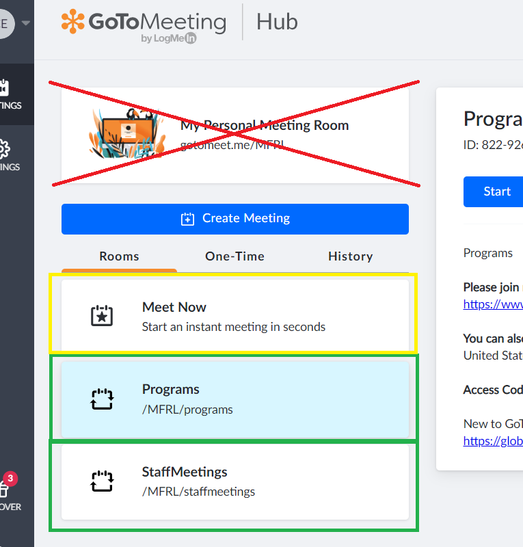
Task: Click the user avatar circle
Action: coord(5,23)
